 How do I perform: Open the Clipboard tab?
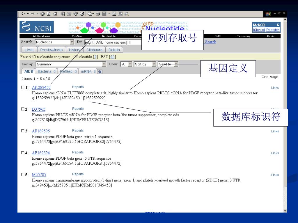(x=94, y=50)
